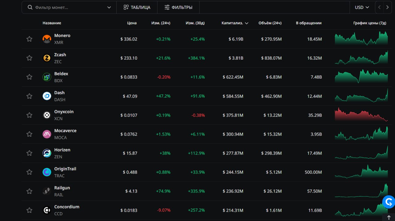Click the OriginTrail coin logo icon
The image size is (395, 221).
point(47,172)
